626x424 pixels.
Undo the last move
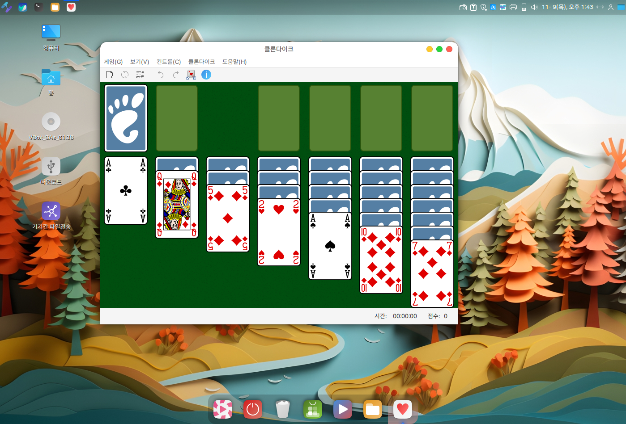[161, 75]
